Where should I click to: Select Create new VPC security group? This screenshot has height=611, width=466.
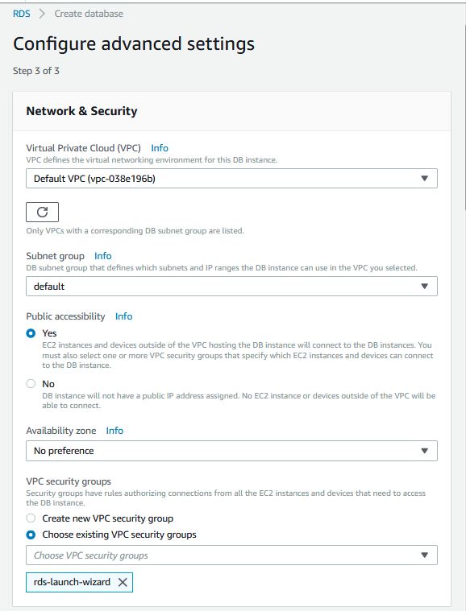(x=31, y=518)
